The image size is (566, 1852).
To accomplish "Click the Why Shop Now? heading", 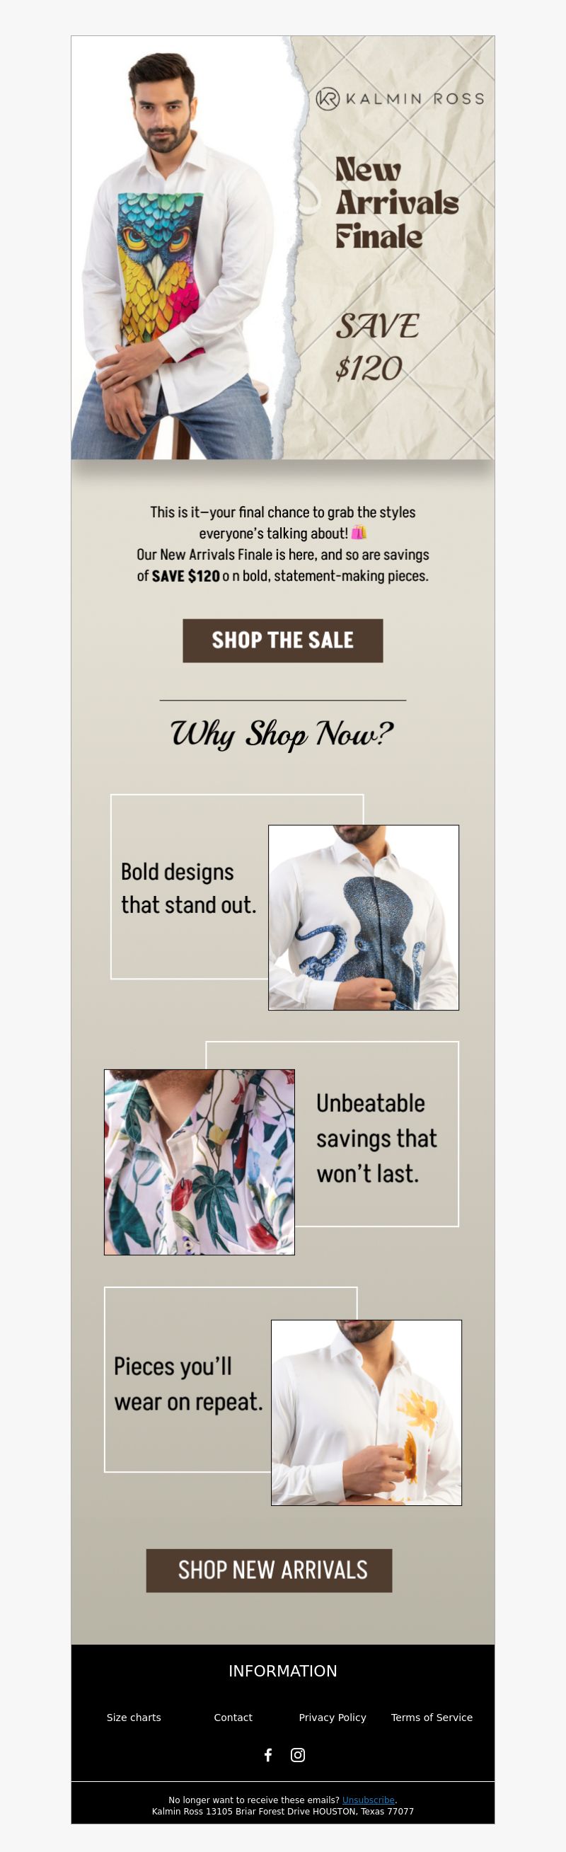I will [x=282, y=734].
